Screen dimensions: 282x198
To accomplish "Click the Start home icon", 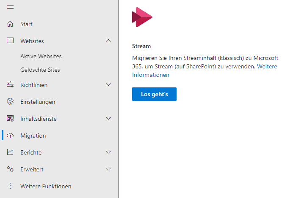I will click(x=10, y=24).
